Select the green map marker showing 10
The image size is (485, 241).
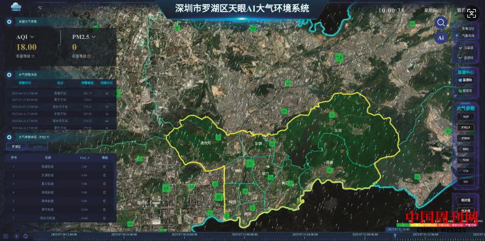[x=219, y=197]
